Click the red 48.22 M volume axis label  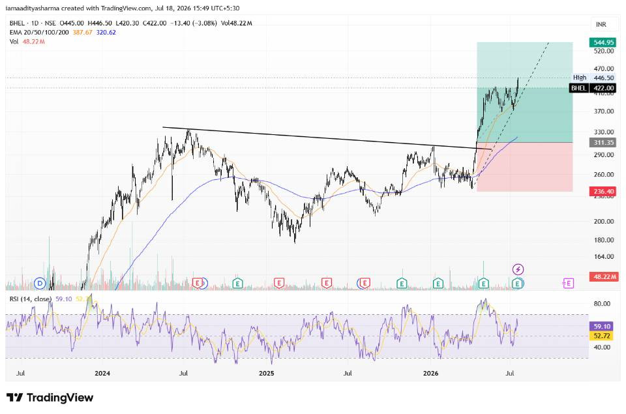coord(604,276)
